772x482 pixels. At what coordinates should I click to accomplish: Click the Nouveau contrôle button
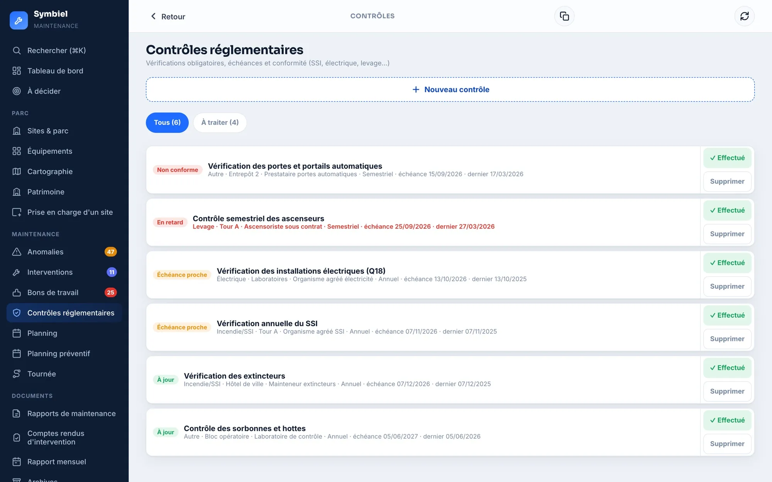pyautogui.click(x=450, y=89)
